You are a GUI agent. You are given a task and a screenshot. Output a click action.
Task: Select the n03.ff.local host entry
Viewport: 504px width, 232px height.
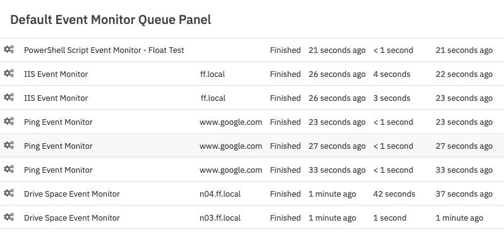point(220,218)
